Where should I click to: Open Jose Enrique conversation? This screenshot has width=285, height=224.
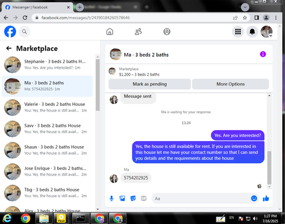pos(47,172)
